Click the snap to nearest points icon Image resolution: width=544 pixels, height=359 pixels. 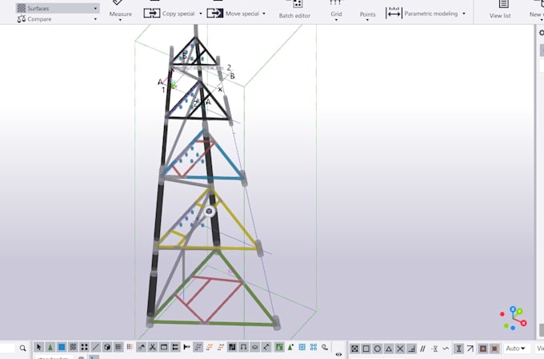point(446,349)
